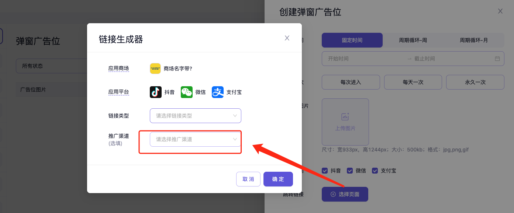514x213 pixels.
Task: Toggle the 支付宝 checkbox
Action: click(x=375, y=171)
